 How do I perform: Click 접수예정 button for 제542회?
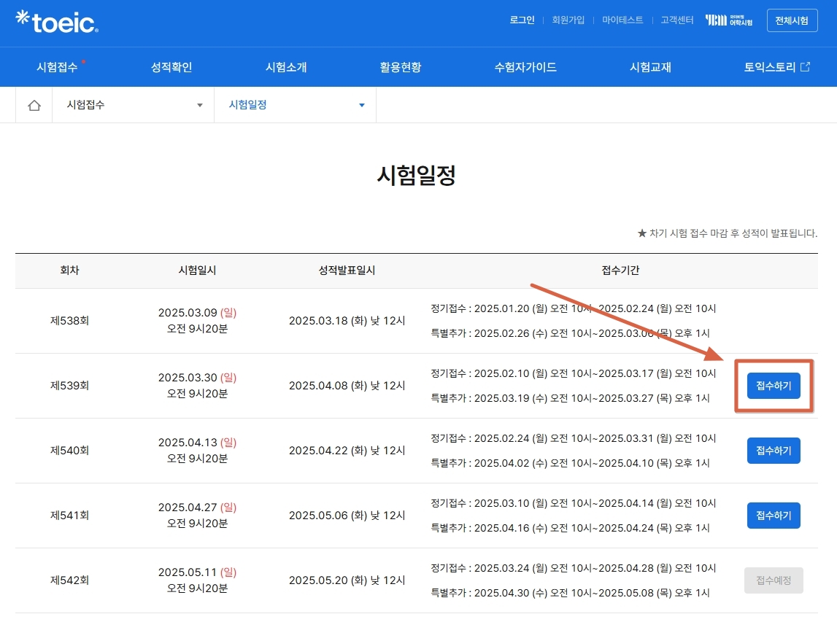[x=774, y=580]
